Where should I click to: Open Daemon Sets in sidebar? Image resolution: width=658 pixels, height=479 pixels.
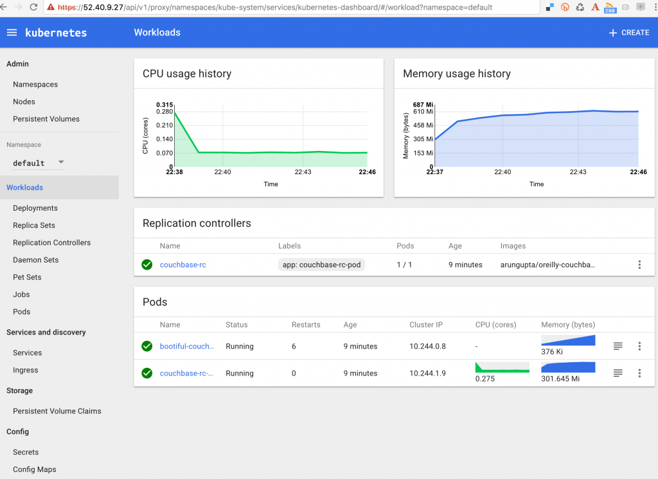(36, 259)
